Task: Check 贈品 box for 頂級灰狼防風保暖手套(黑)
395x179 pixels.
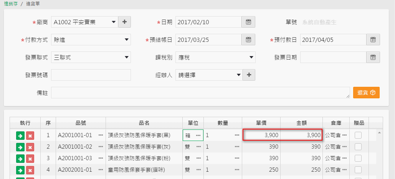Action: pyautogui.click(x=358, y=135)
